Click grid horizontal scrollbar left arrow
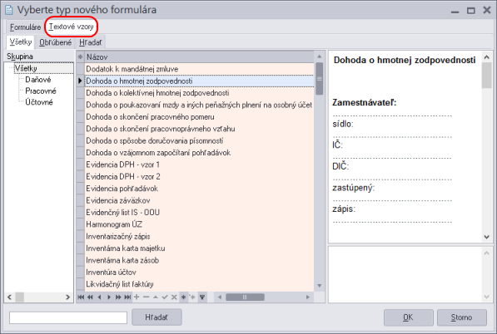The width and height of the screenshot is (497, 334). [x=219, y=297]
